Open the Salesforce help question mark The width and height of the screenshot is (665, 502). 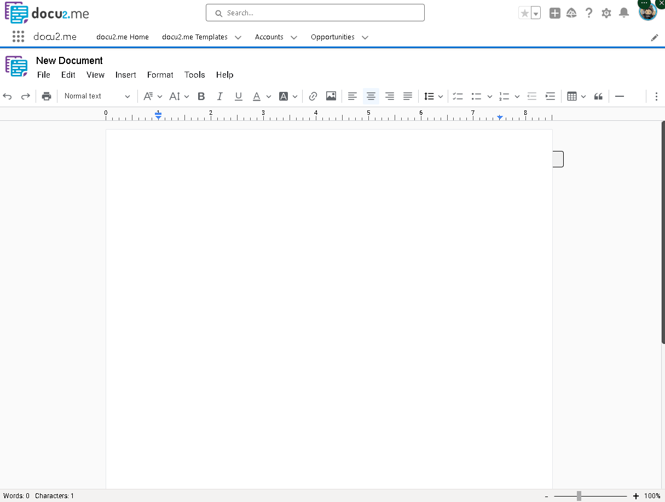[x=589, y=13]
